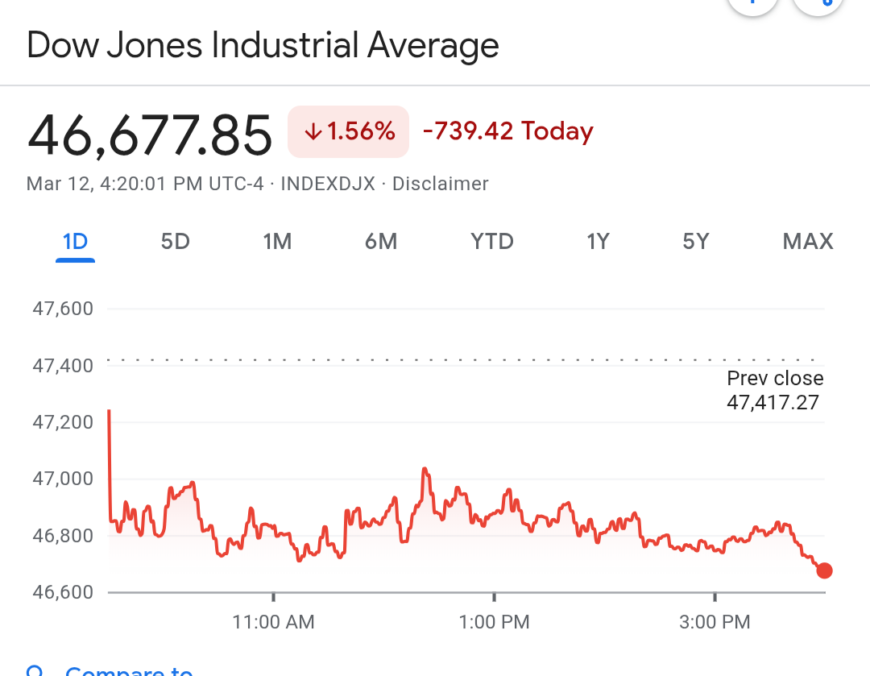Choose the MAX time range
The height and width of the screenshot is (676, 870).
click(807, 242)
